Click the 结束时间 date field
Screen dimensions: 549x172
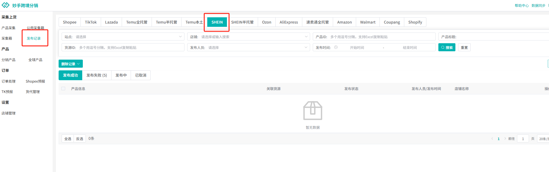(410, 47)
